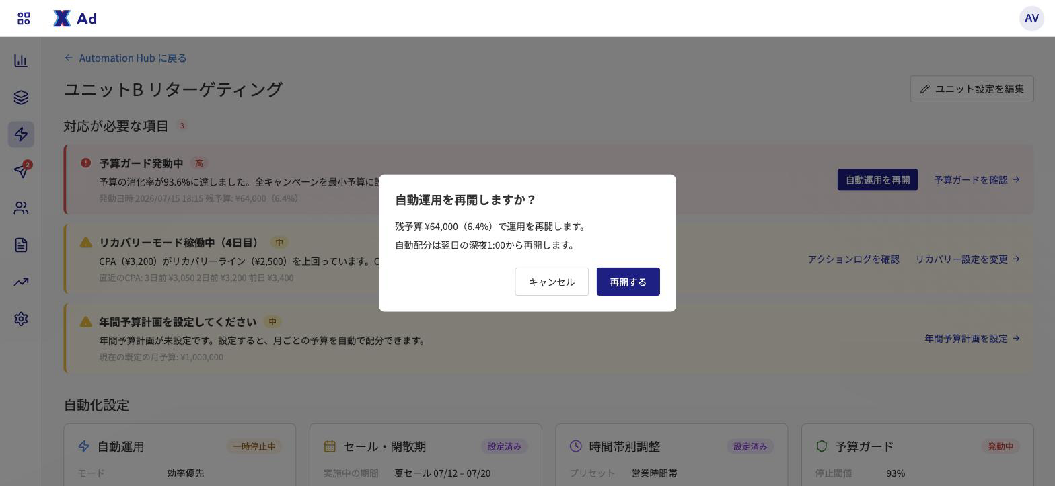Screen dimensions: 1055x486
Task: Click the 営業時間帯 preset value
Action: [x=655, y=473]
